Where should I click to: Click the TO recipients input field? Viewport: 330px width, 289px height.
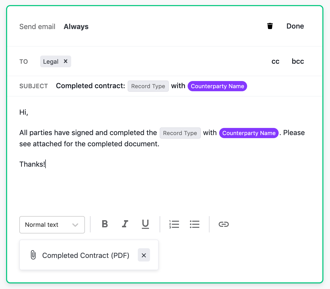[x=127, y=61]
